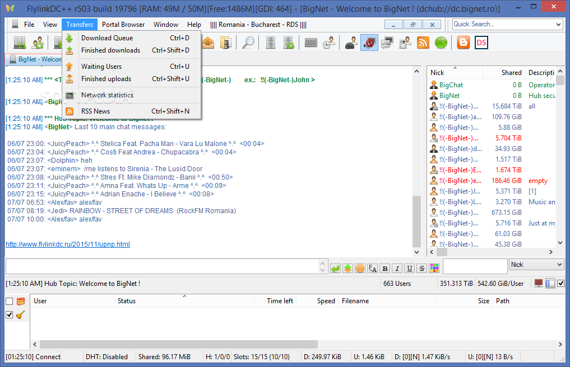Open the Quick Search dropdown
570x367 pixels.
tap(559, 24)
